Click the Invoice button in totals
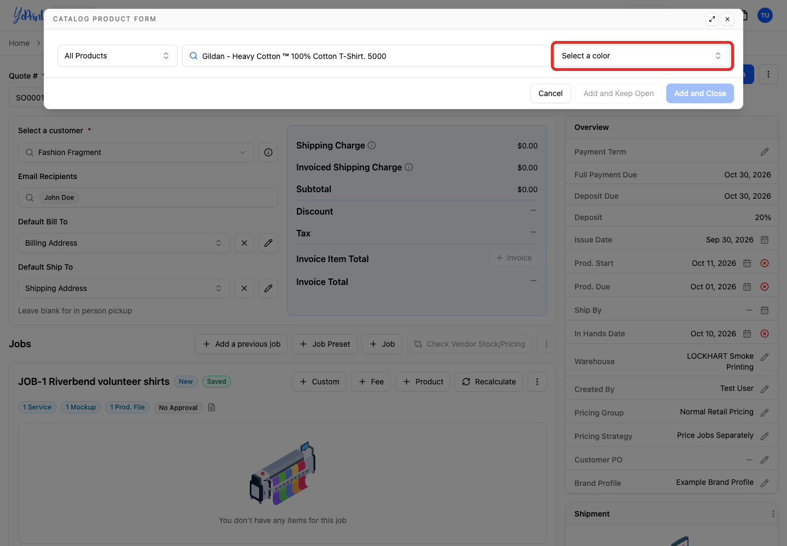Image resolution: width=787 pixels, height=546 pixels. (514, 258)
